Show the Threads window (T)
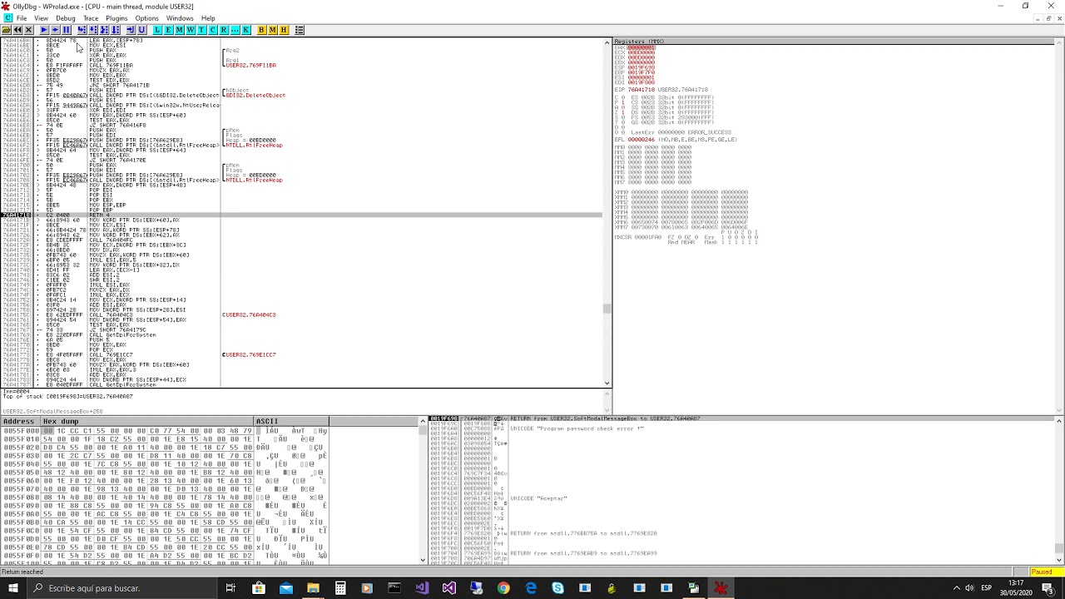1065x599 pixels. pos(201,30)
